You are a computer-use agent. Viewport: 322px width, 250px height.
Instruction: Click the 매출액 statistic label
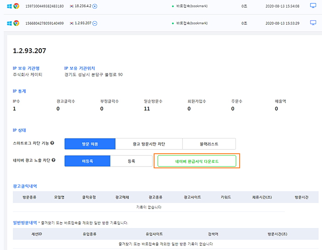coord(280,101)
